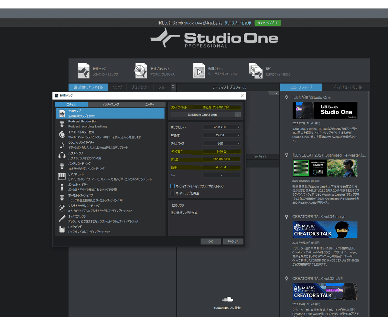The image size is (388, 317).
Task: Open CREATOR'S TALK vol.04 meiyo thumbnail
Action: 325,230
